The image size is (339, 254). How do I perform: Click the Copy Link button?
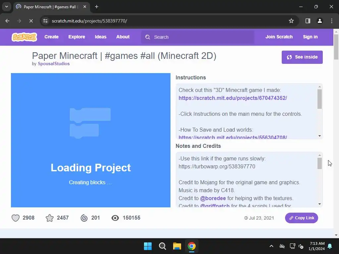click(x=301, y=218)
